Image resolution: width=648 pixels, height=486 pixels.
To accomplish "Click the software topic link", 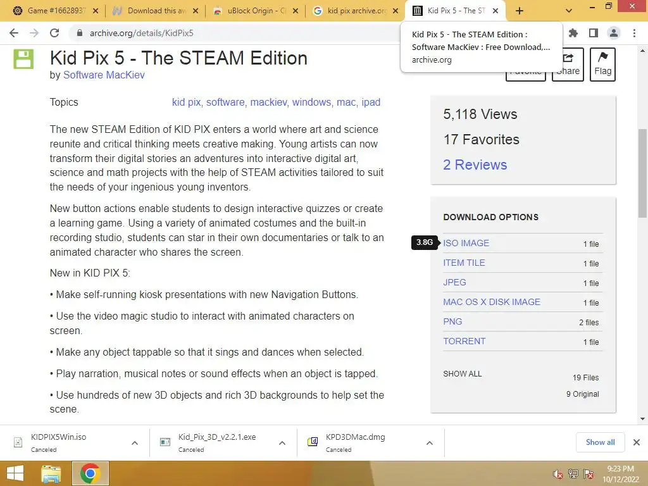I will click(x=225, y=102).
